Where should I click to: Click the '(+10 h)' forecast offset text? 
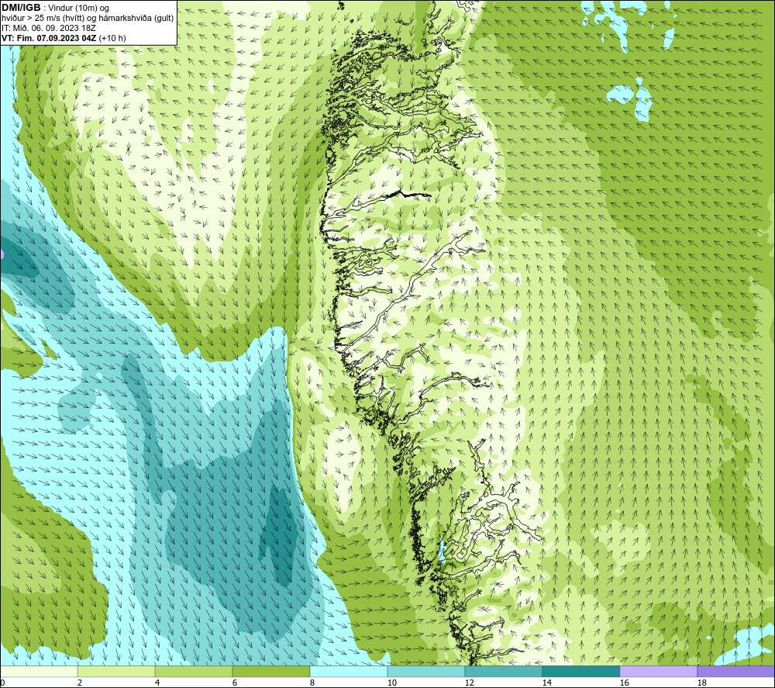(112, 38)
